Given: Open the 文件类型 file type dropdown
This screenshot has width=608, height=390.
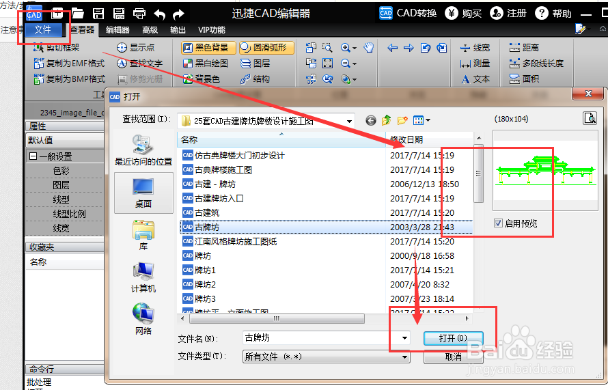Looking at the screenshot, I should pos(326,357).
